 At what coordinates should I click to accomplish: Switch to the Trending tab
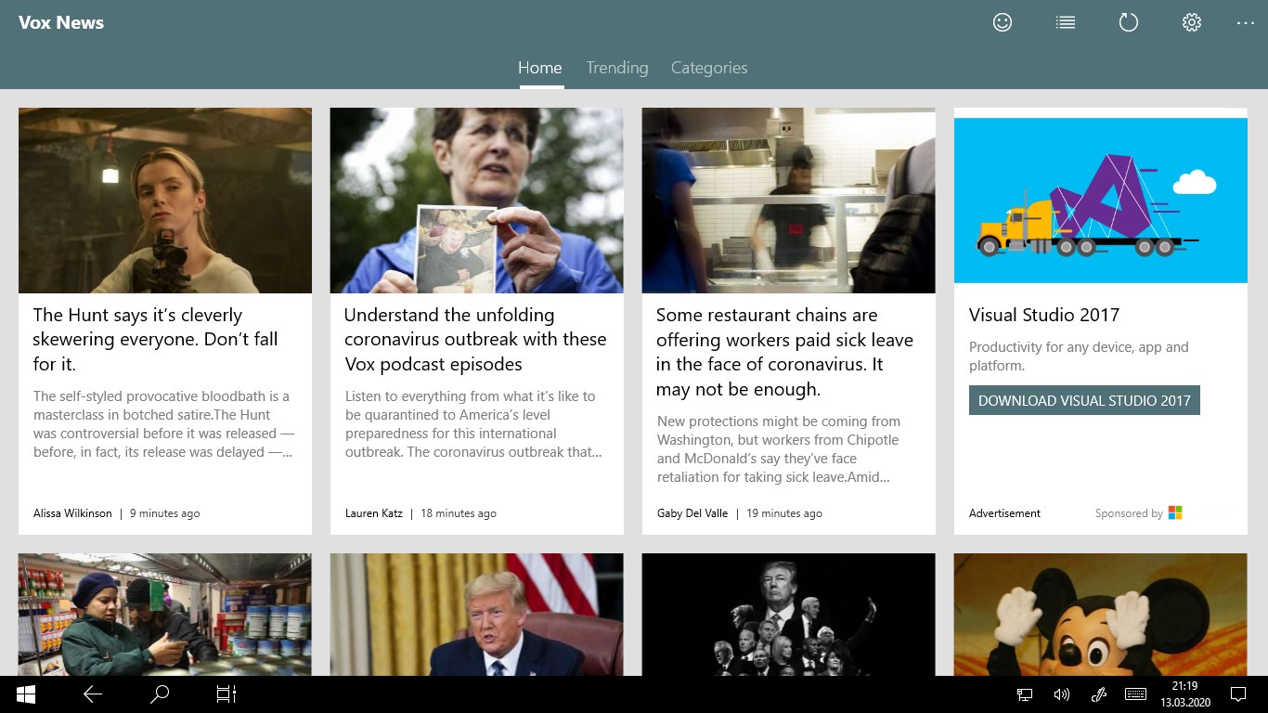pyautogui.click(x=617, y=68)
